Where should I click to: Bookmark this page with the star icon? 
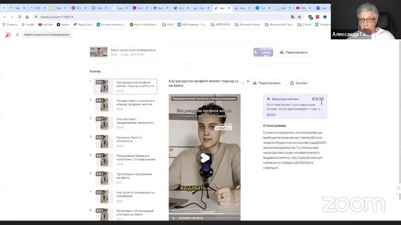click(x=299, y=17)
